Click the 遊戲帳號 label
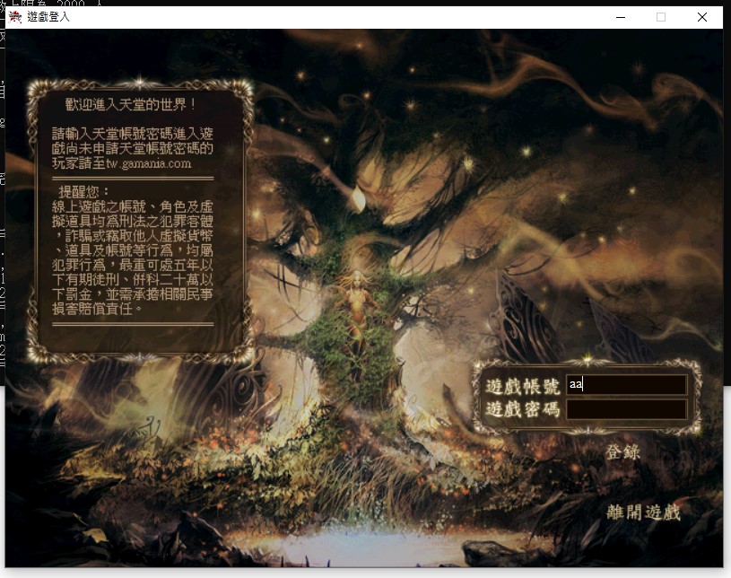Screen dimensions: 731x578 pyautogui.click(x=523, y=386)
